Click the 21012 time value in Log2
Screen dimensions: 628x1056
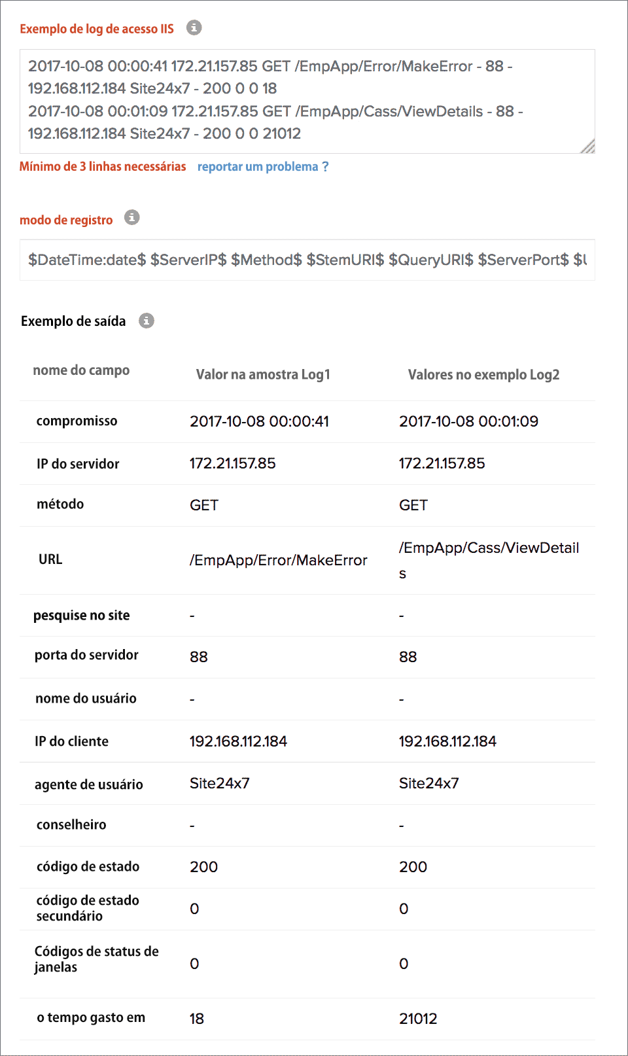(x=418, y=1019)
